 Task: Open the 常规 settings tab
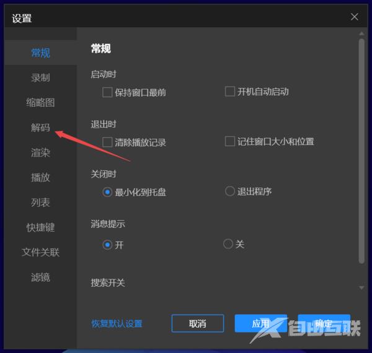click(x=40, y=53)
